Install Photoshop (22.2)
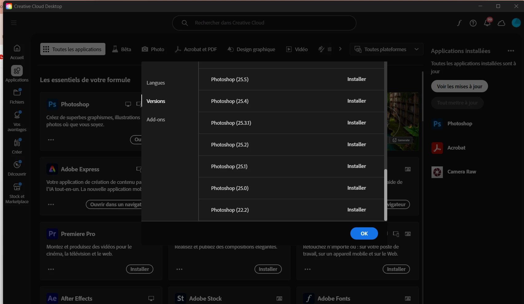This screenshot has height=304, width=524. coord(357,210)
